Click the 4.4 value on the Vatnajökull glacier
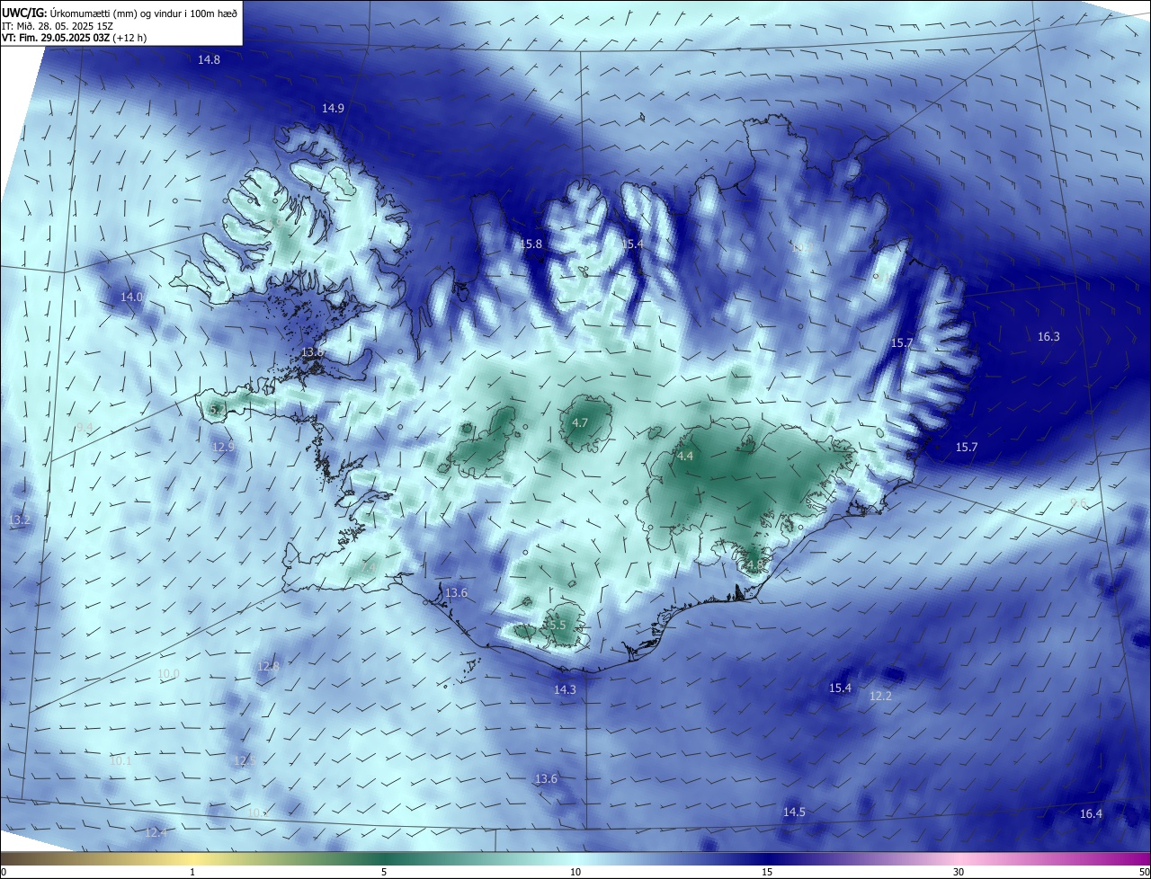 click(685, 457)
